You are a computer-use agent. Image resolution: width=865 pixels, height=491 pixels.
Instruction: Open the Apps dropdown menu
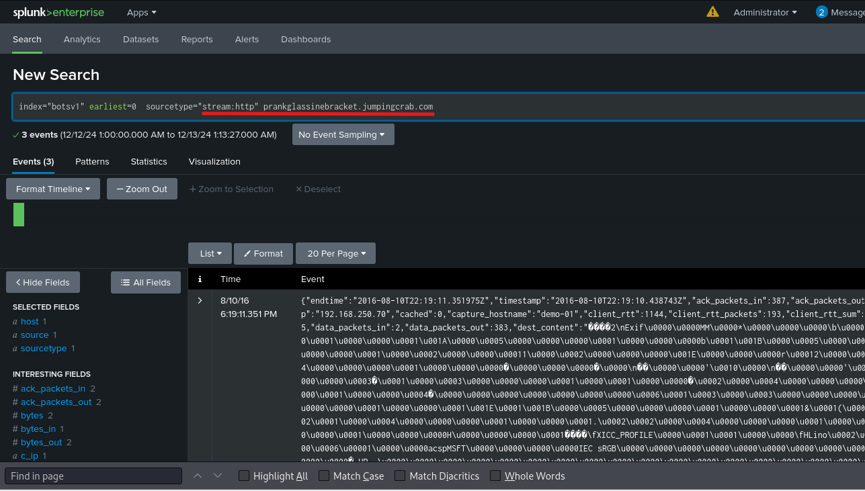(142, 12)
